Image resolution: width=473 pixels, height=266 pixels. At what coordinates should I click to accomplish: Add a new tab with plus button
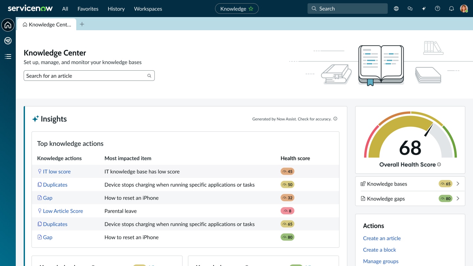point(82,24)
